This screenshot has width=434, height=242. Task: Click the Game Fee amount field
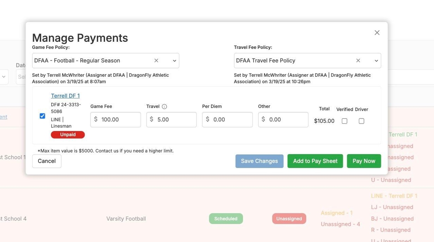119,120
